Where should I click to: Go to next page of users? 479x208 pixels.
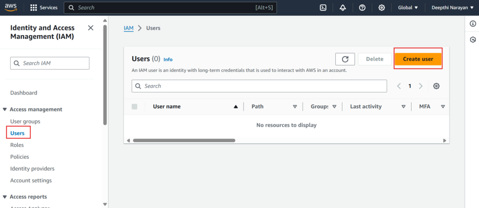(x=421, y=86)
